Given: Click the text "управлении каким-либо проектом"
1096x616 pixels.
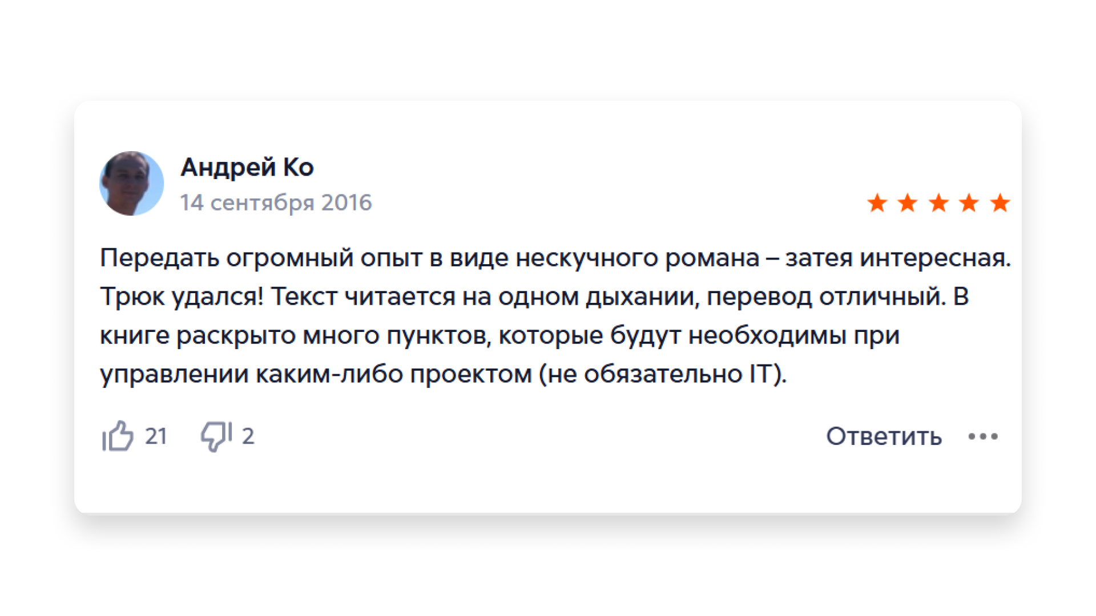Looking at the screenshot, I should (316, 374).
